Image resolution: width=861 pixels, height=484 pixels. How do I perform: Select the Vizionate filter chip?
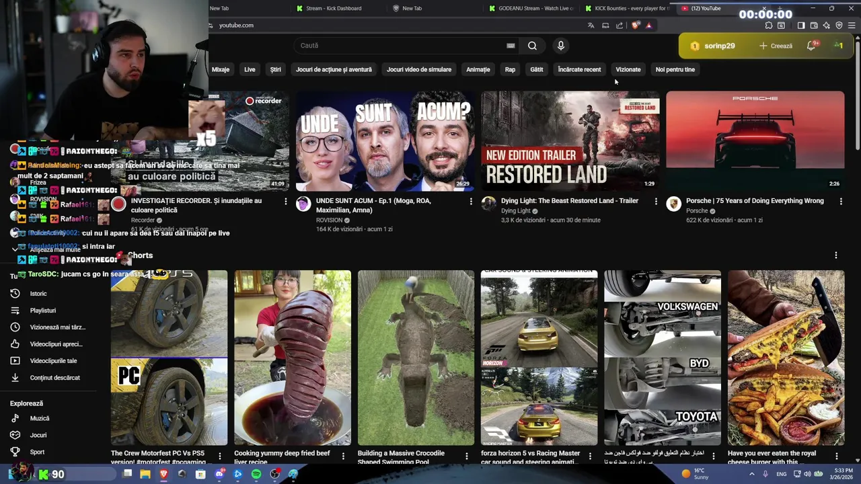(628, 69)
